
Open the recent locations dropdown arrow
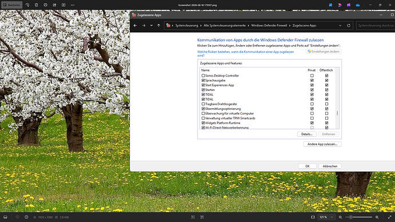[x=151, y=25]
